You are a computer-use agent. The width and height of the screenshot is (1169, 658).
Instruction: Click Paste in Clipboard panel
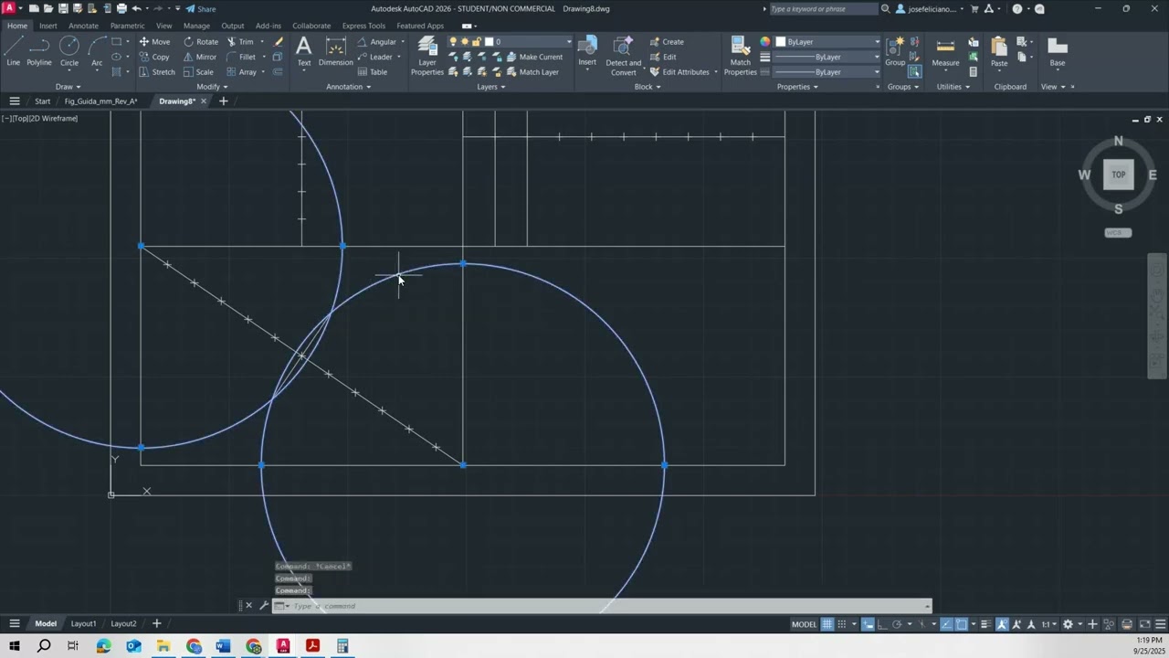coord(999,51)
